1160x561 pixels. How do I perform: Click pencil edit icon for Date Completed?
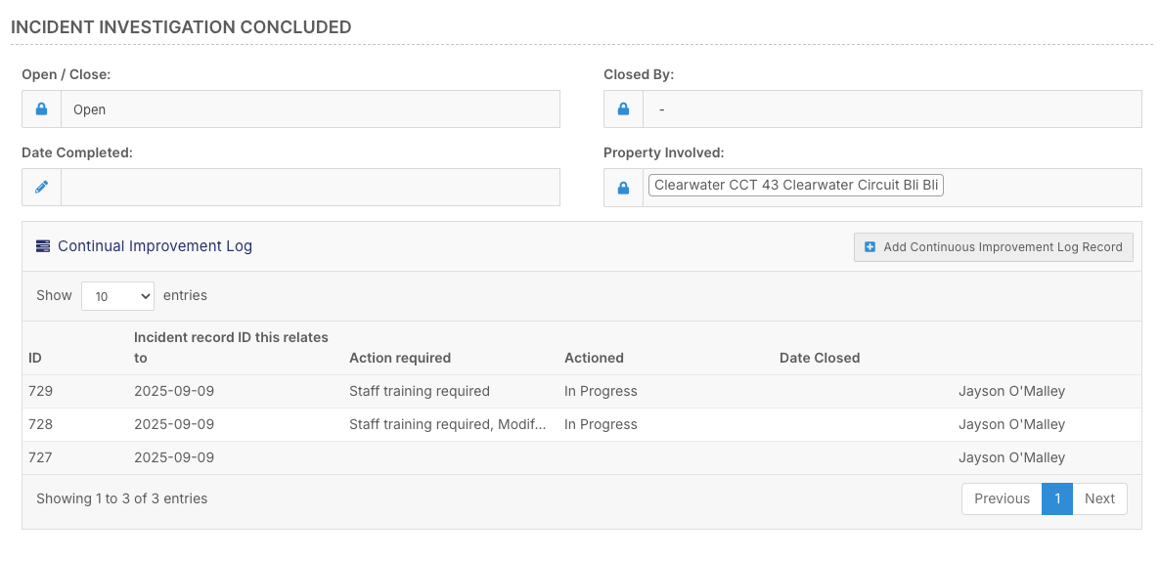[41, 187]
